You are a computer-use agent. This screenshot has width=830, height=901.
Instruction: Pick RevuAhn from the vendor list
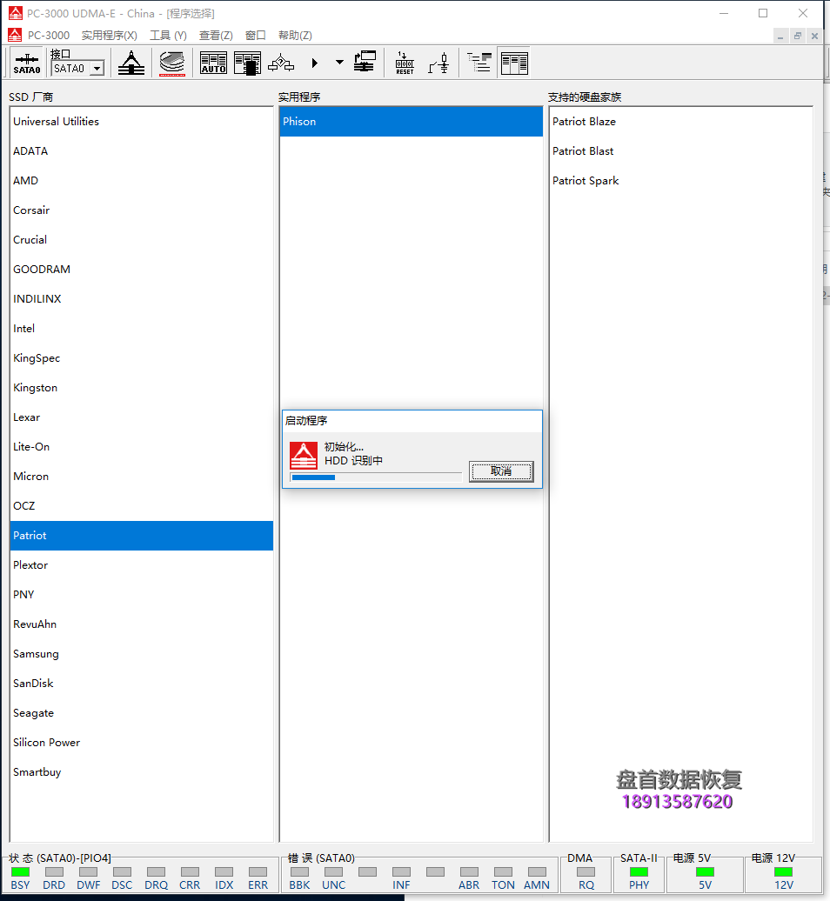coord(142,624)
